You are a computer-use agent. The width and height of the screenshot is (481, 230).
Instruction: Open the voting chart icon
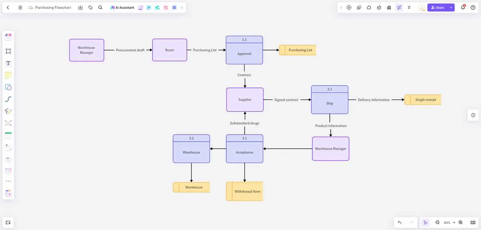(389, 8)
